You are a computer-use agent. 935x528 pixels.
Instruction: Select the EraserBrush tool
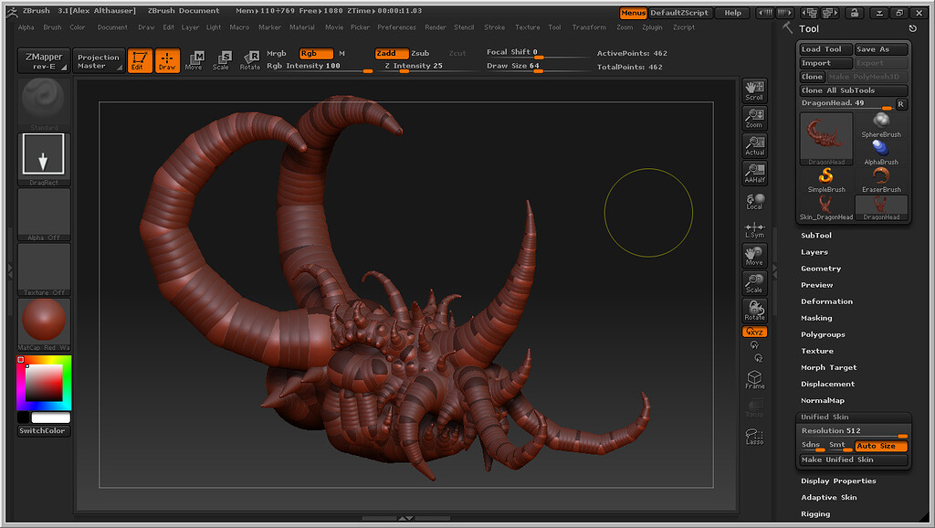[x=880, y=174]
